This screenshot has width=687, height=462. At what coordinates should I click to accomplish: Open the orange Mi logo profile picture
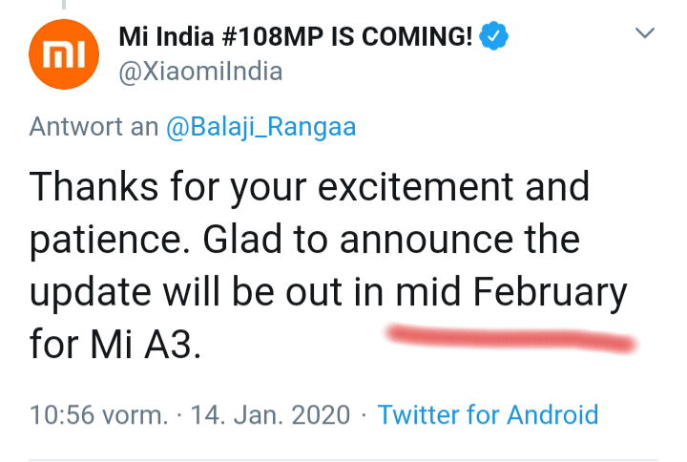tap(64, 54)
